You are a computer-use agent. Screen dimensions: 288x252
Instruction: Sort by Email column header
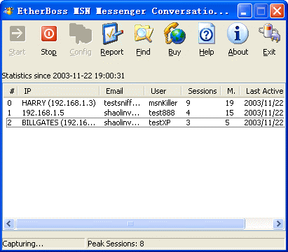tap(122, 91)
